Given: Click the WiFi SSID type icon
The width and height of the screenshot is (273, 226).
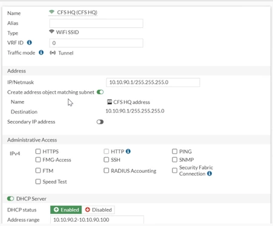Looking at the screenshot, I should coord(51,32).
